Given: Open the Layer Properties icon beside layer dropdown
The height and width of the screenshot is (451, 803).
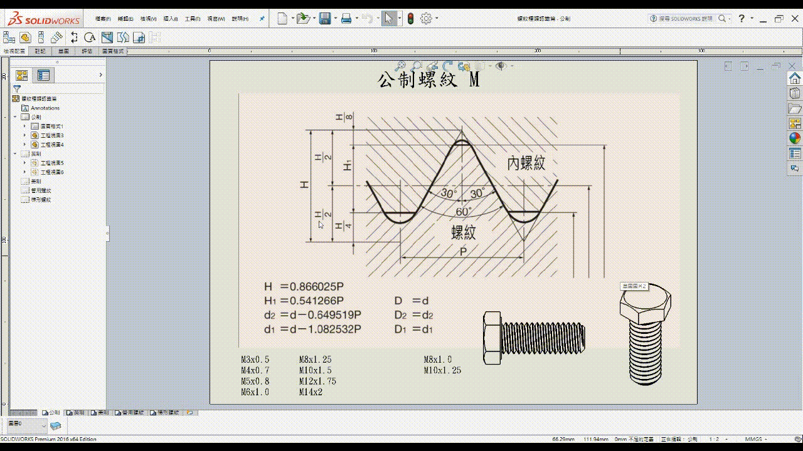Looking at the screenshot, I should (56, 426).
